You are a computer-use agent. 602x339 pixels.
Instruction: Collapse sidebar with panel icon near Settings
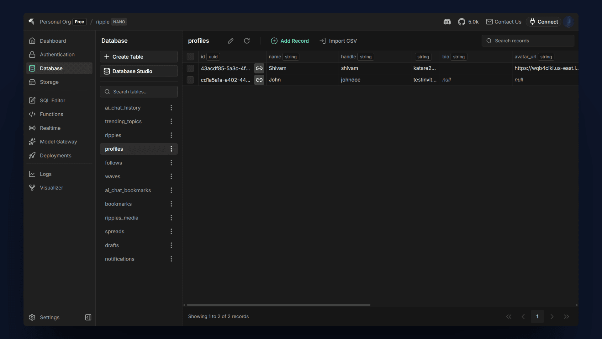(88, 317)
